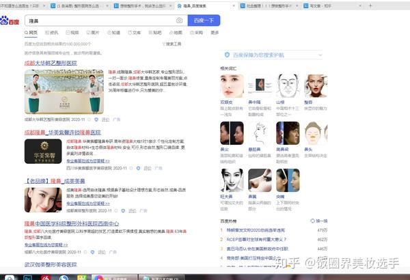Click 专业客服在线为您答疑 under 成美美鼻 result

click(x=88, y=203)
